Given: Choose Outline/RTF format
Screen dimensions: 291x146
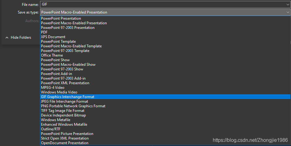Looking at the screenshot, I should point(165,129).
